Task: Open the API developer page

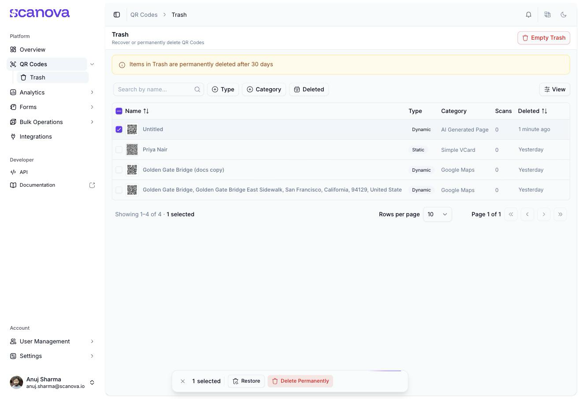Action: click(x=48, y=172)
